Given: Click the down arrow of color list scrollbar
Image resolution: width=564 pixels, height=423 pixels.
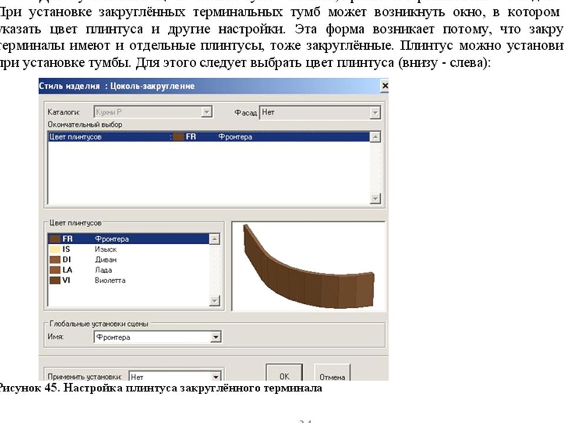Looking at the screenshot, I should (214, 300).
